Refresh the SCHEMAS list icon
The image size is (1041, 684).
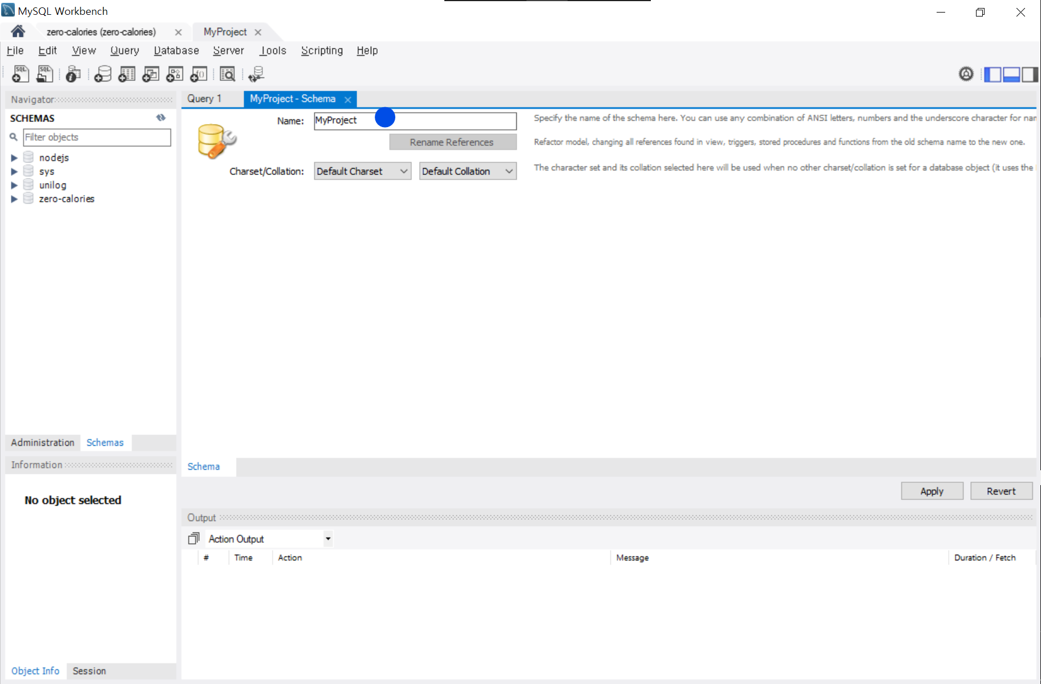161,118
